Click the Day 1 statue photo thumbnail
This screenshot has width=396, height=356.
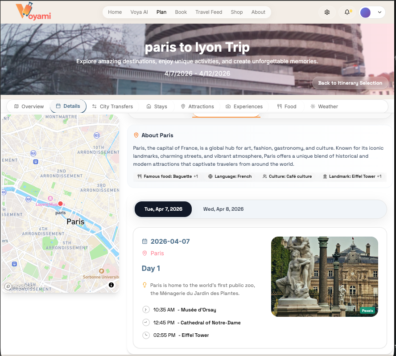point(324,276)
